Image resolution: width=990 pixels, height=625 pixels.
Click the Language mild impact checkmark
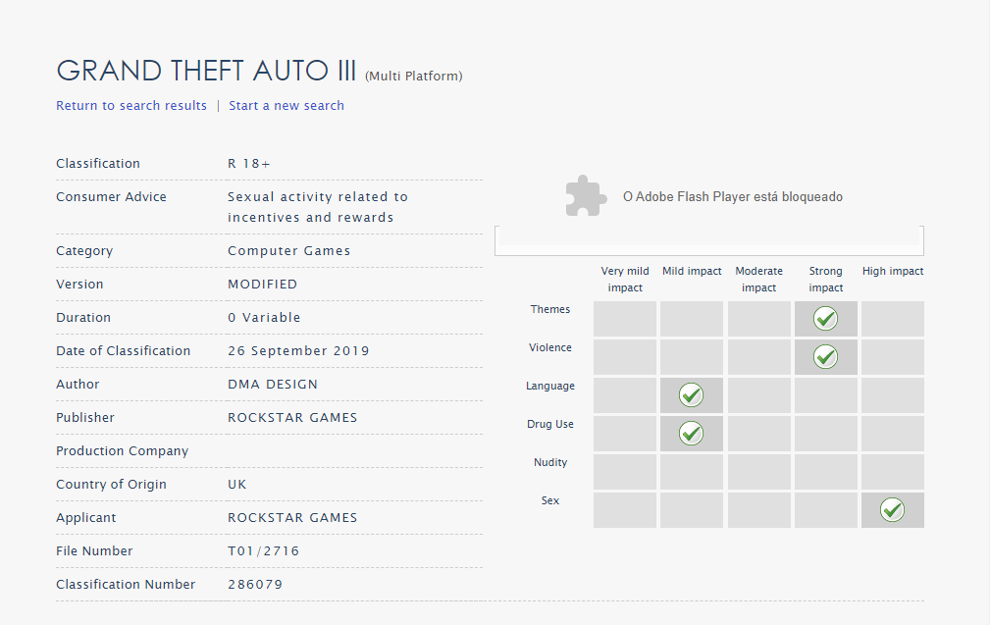coord(692,395)
